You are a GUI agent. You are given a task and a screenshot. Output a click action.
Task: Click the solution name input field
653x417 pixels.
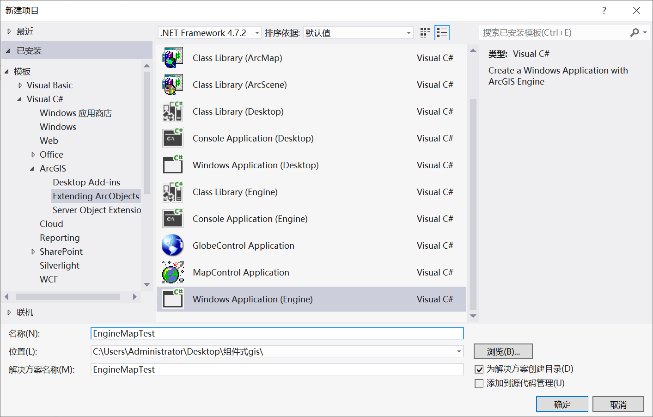(277, 369)
